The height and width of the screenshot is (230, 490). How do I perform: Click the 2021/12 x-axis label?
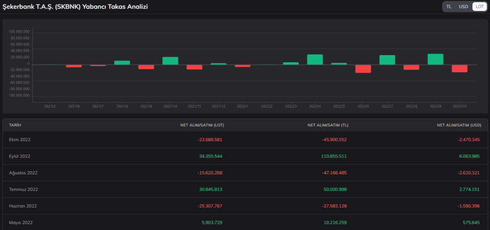218,107
